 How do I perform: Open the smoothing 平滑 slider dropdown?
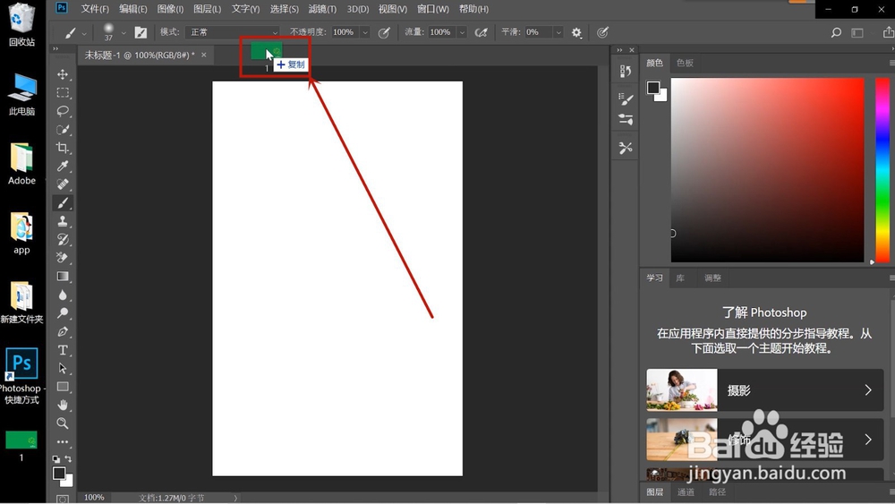(x=558, y=32)
